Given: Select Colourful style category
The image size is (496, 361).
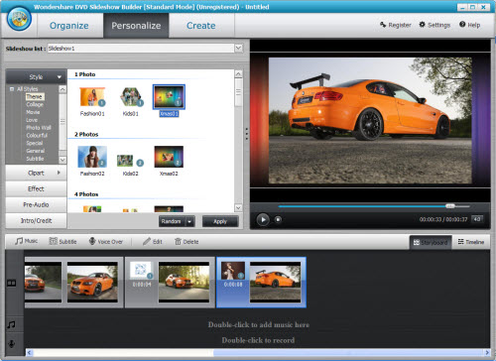Looking at the screenshot, I should coord(37,135).
